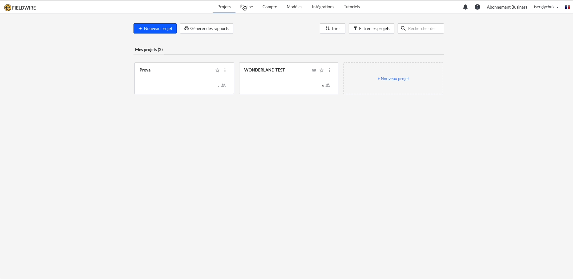Image resolution: width=573 pixels, height=279 pixels.
Task: Click Générer des rapports button
Action: pyautogui.click(x=206, y=28)
